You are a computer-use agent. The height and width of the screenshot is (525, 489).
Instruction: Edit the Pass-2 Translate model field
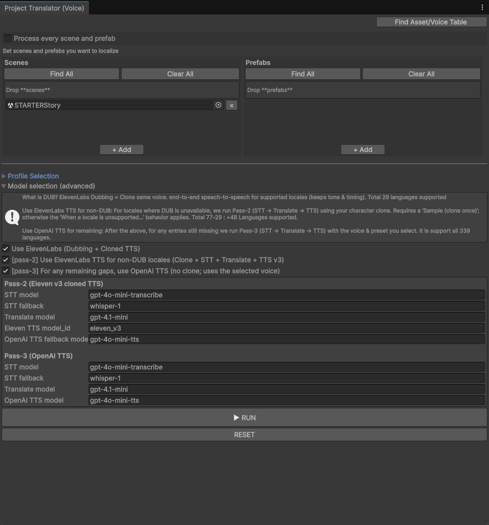pos(286,317)
